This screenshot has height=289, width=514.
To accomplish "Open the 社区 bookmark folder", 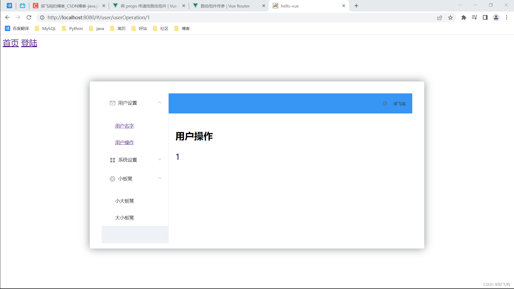I will pos(161,28).
